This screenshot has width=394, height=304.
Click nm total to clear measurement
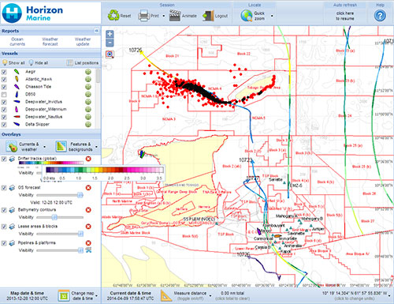coord(232,295)
